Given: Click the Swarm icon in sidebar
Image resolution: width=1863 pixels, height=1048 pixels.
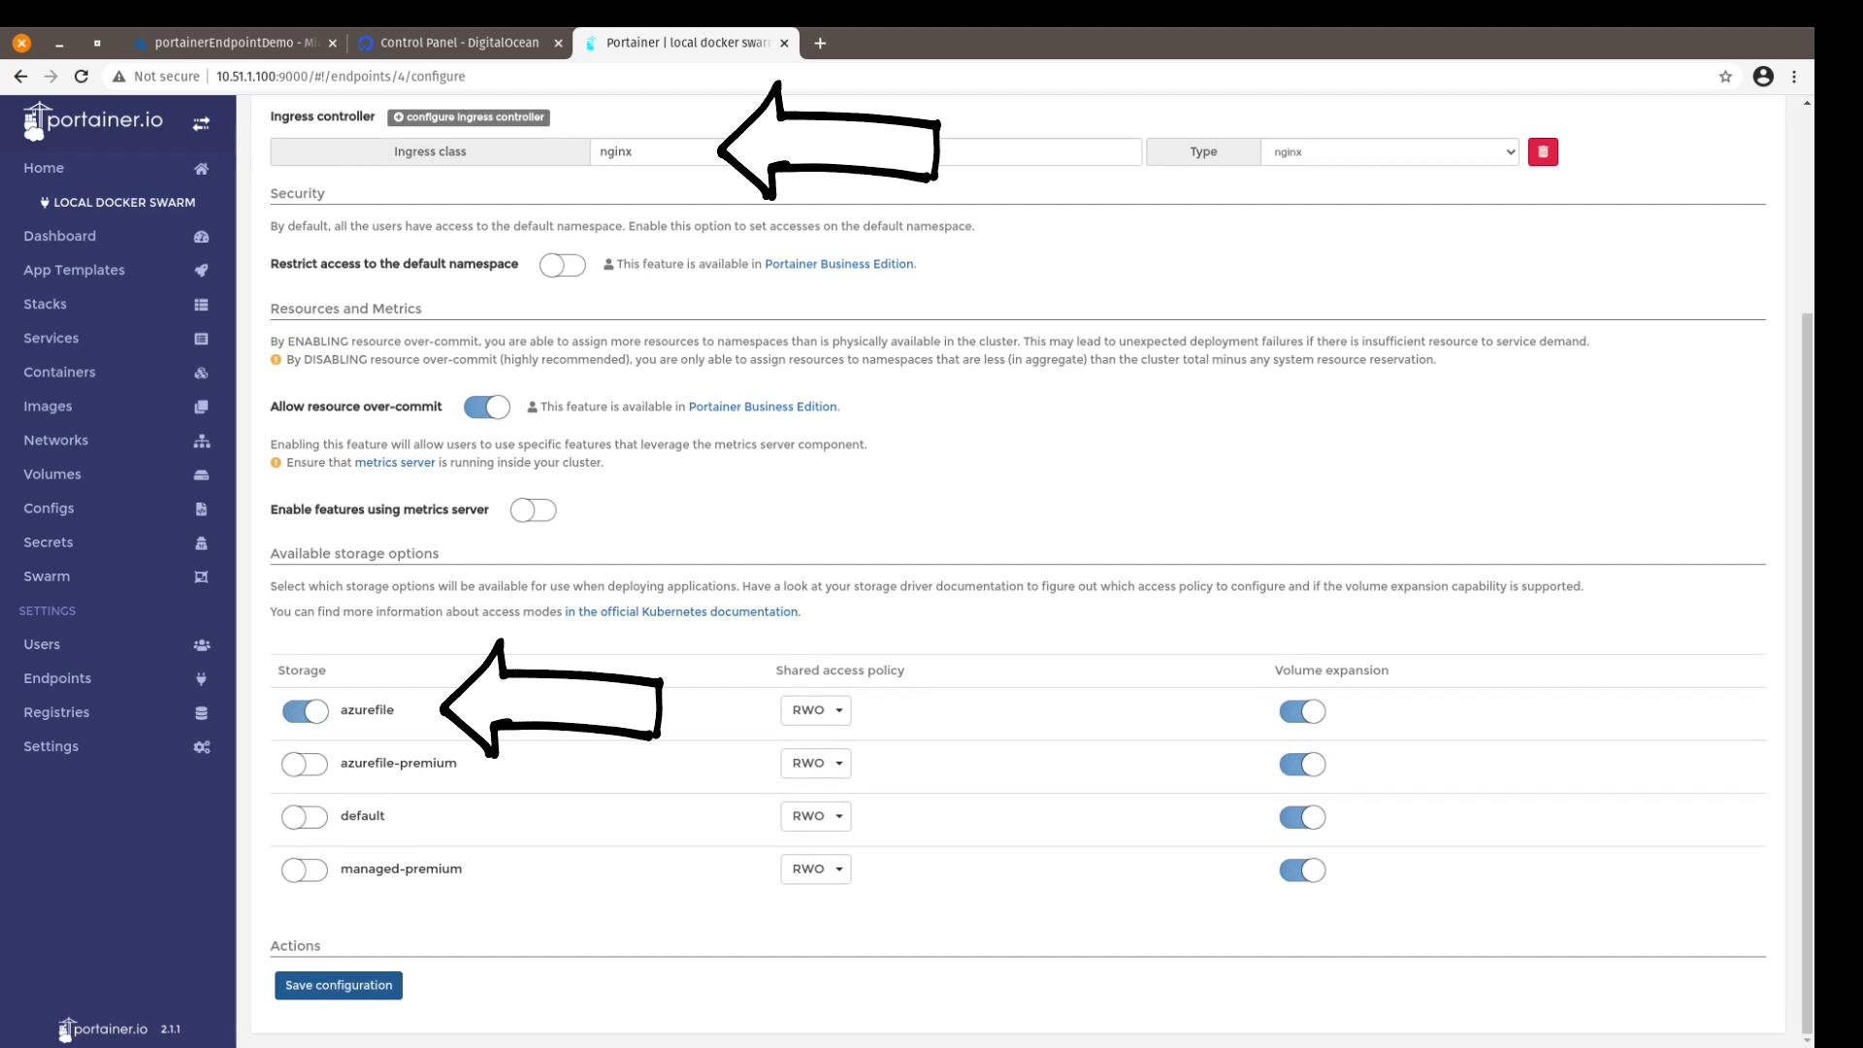Looking at the screenshot, I should coord(201,576).
